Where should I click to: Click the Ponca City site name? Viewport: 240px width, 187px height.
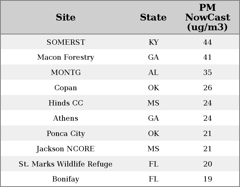tap(66, 134)
